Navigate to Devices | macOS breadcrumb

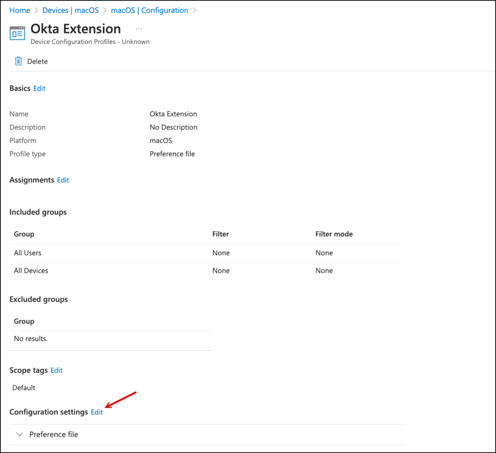70,10
